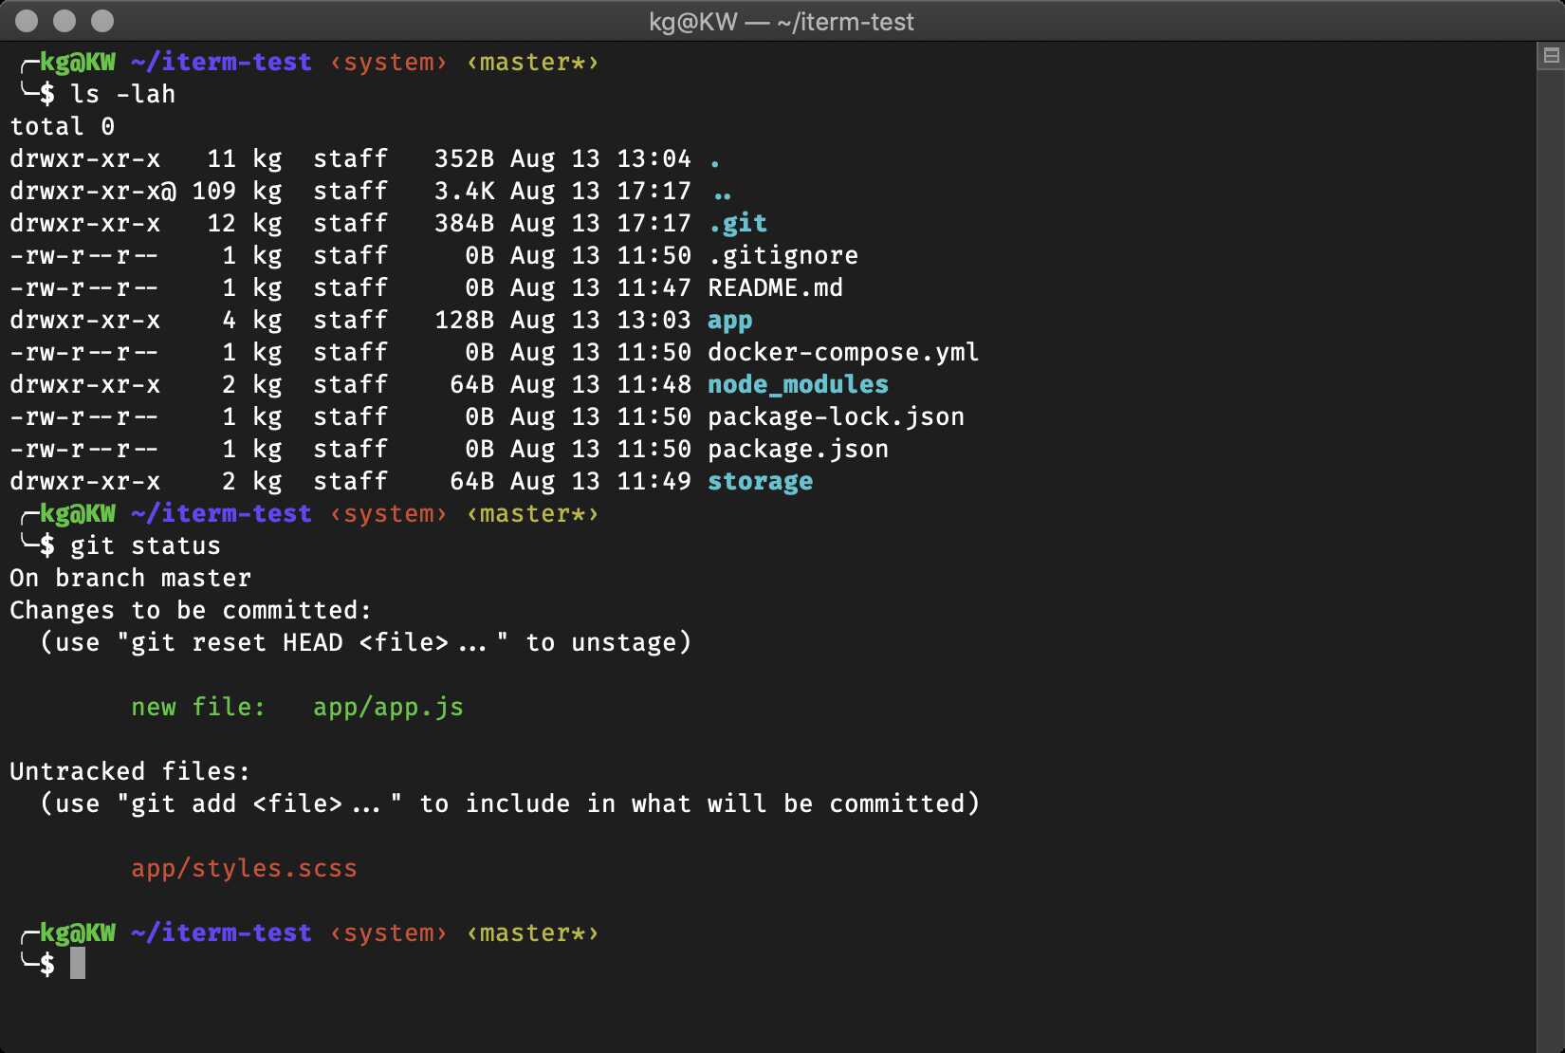Click the green app/app.js staged file

click(x=388, y=708)
